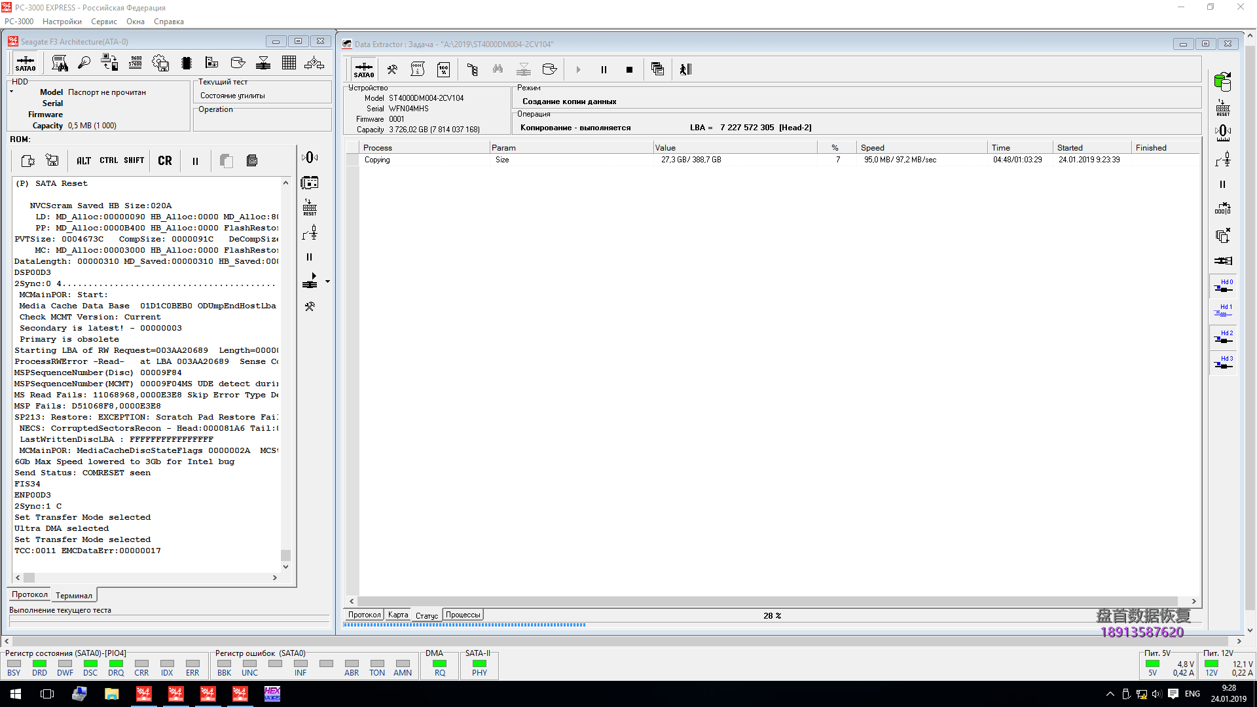Open Task View on the taskbar
The width and height of the screenshot is (1257, 707).
[47, 694]
